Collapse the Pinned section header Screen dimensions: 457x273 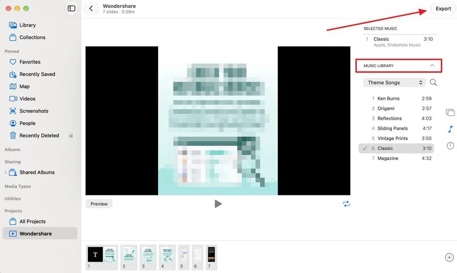coord(12,51)
